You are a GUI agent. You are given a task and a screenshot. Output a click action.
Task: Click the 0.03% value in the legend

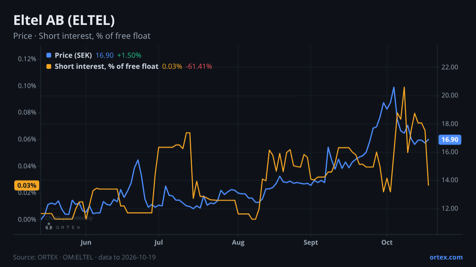click(x=172, y=66)
